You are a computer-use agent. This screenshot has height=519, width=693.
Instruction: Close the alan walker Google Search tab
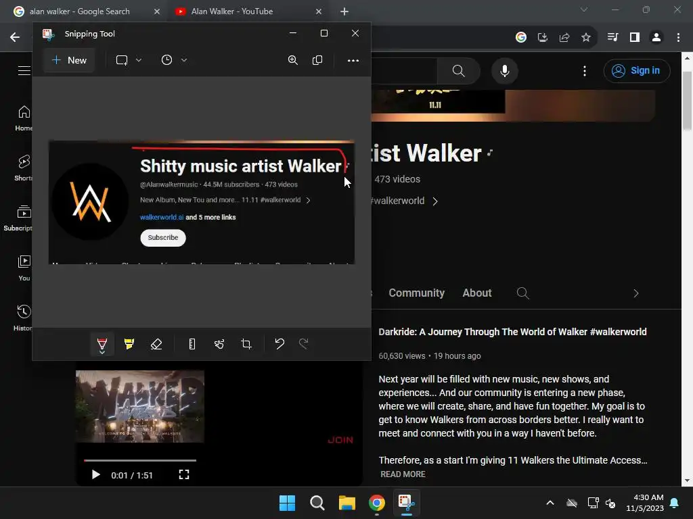click(x=157, y=11)
